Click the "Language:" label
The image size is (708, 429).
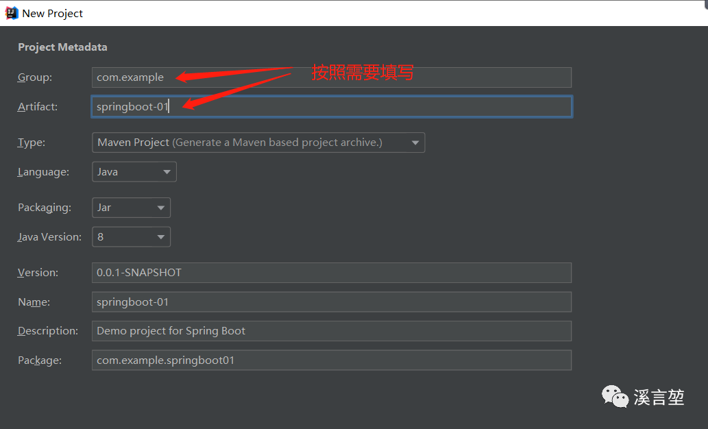click(43, 173)
